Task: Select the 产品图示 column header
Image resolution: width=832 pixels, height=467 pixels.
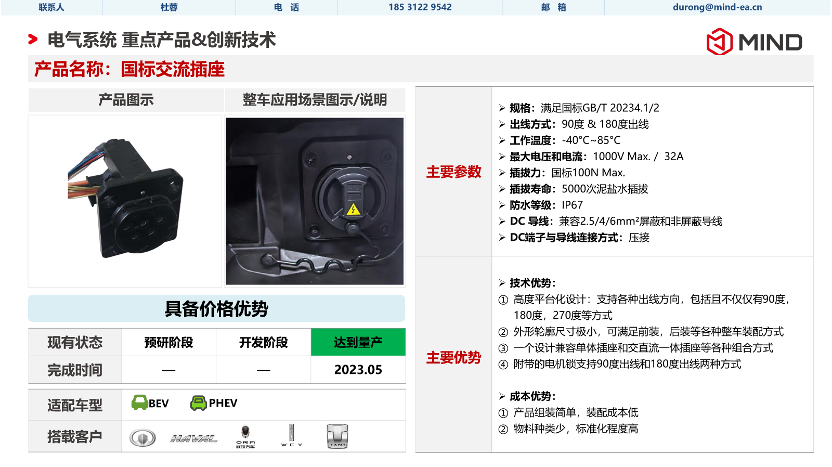Action: click(126, 100)
